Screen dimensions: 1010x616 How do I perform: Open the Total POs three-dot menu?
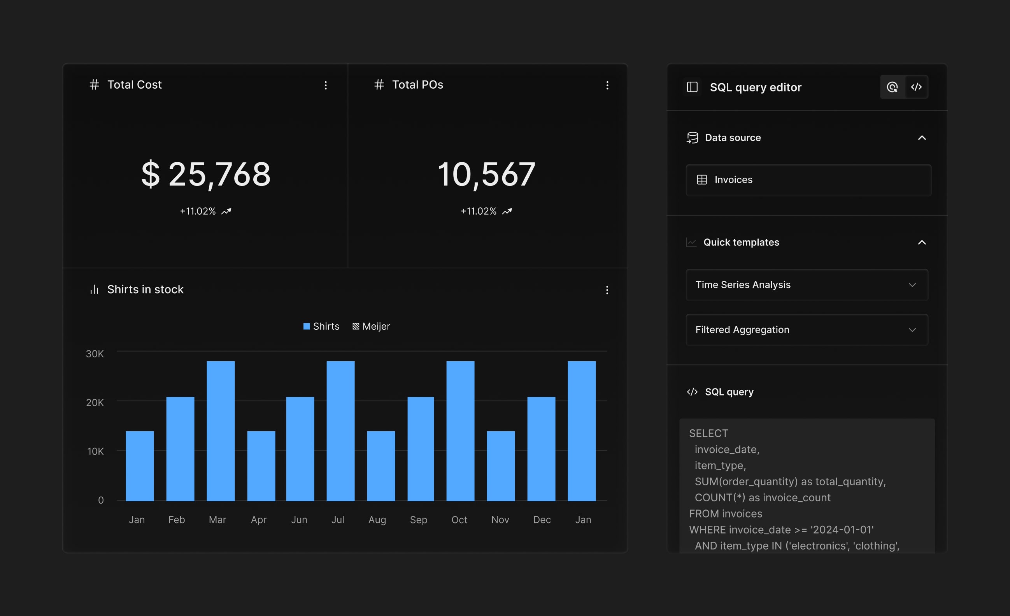click(x=607, y=85)
